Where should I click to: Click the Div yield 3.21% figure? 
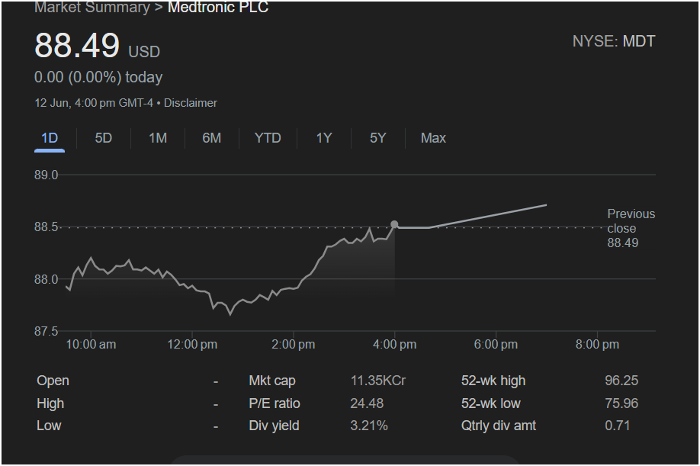(x=369, y=426)
